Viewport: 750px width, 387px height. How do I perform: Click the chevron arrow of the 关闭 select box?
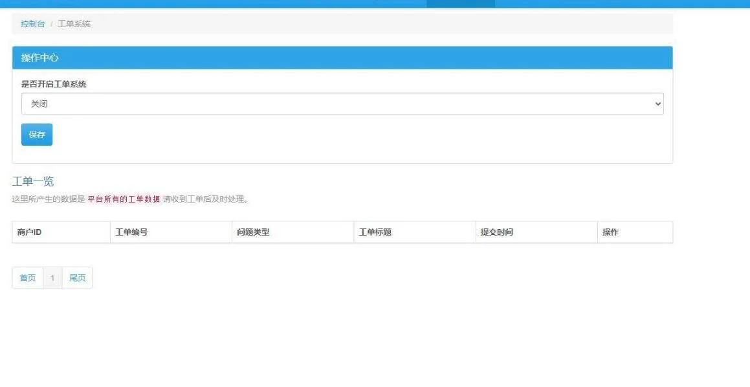click(658, 104)
